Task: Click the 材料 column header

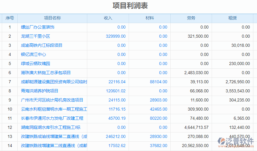Action: point(150,18)
